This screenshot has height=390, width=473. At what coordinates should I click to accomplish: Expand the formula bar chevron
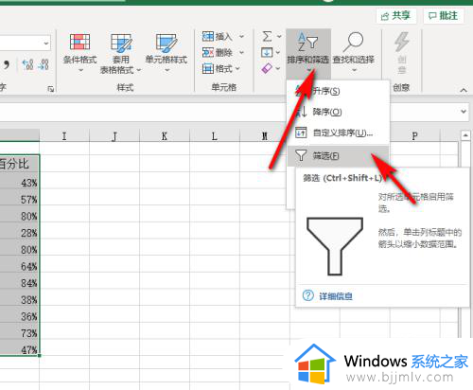(x=464, y=112)
